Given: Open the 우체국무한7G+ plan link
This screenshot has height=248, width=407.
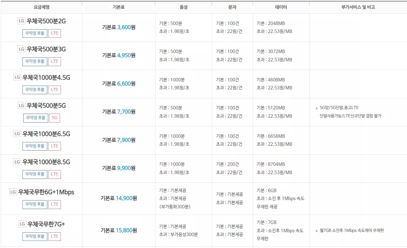Looking at the screenshot, I should (x=46, y=224).
